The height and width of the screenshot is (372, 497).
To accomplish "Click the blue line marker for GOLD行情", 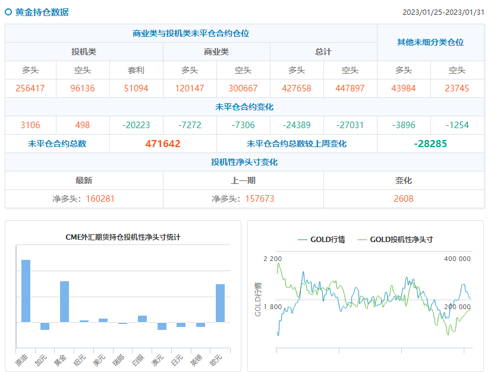I will pyautogui.click(x=302, y=240).
